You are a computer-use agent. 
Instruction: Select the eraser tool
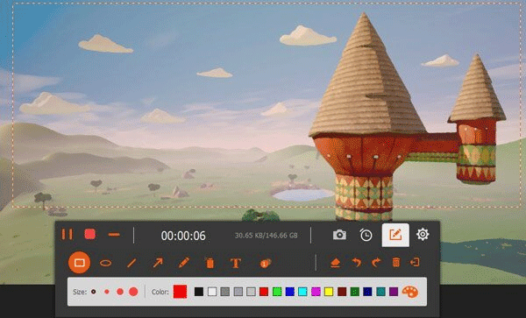(x=336, y=263)
